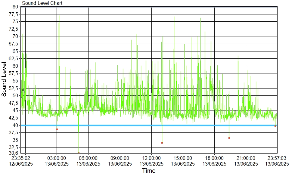
Task: Select the 12:00:00 time axis label
Action: 151,158
